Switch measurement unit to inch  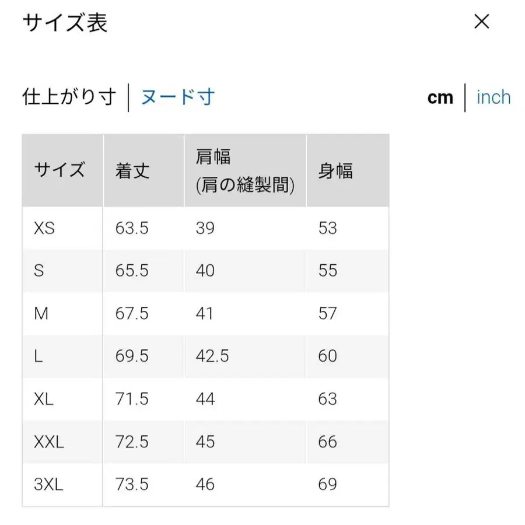(494, 97)
